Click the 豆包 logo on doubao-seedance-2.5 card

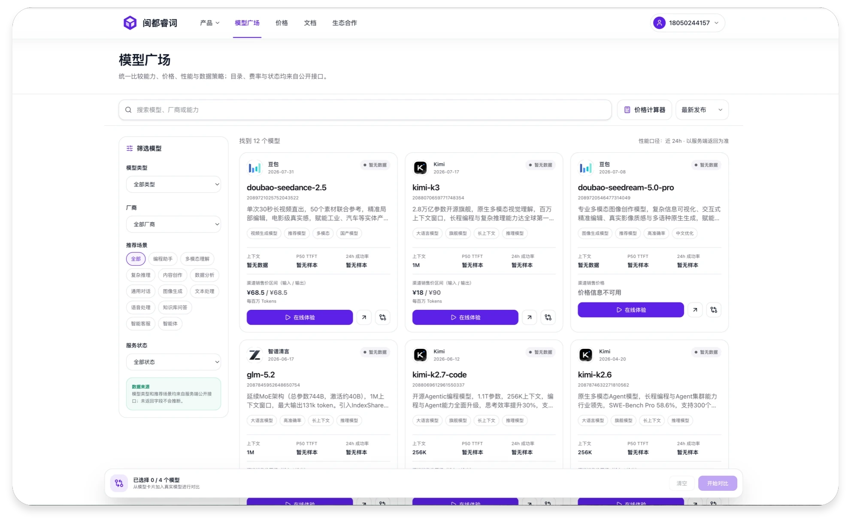pyautogui.click(x=254, y=168)
